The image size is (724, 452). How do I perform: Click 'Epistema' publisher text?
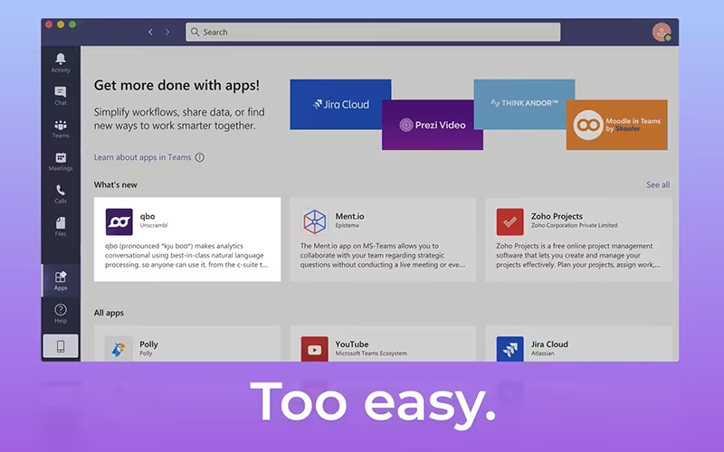pyautogui.click(x=347, y=225)
